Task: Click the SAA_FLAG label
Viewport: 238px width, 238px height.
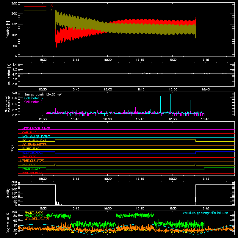Action: (29, 156)
